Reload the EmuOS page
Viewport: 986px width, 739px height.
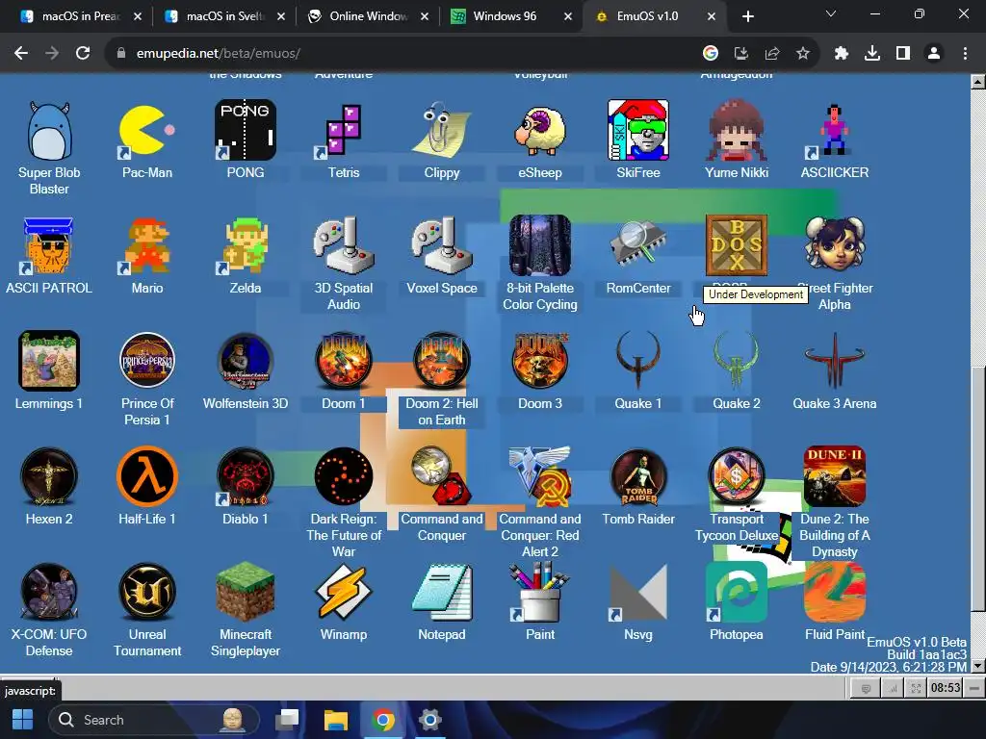tap(83, 54)
